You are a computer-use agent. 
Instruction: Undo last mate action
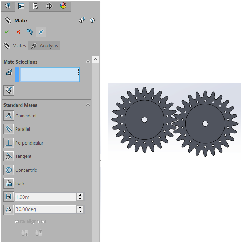[x=29, y=32]
